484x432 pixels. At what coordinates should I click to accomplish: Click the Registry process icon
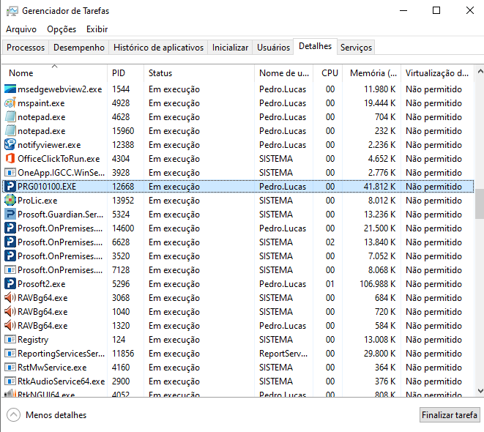(x=10, y=340)
